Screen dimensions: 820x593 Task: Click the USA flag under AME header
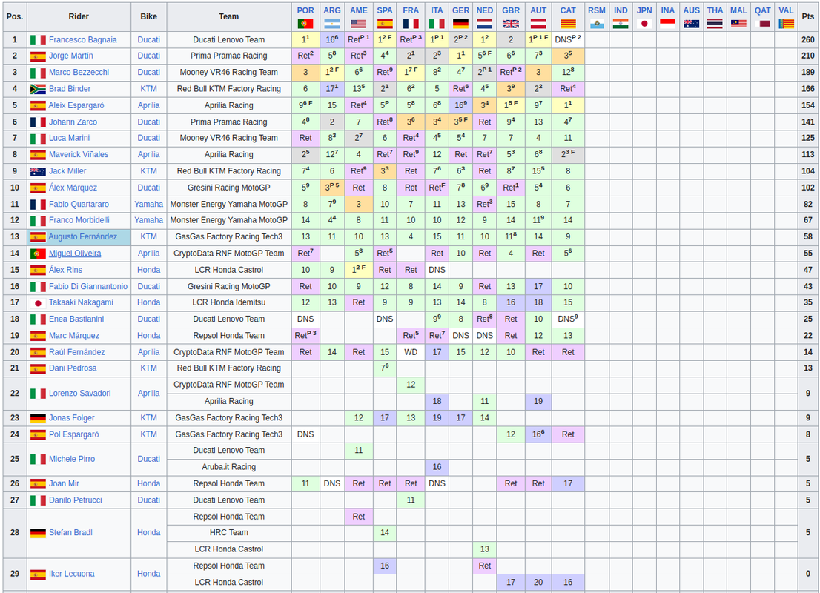pos(358,24)
